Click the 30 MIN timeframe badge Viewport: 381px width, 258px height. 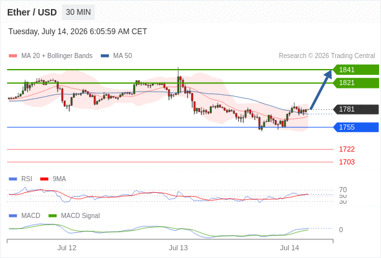78,12
